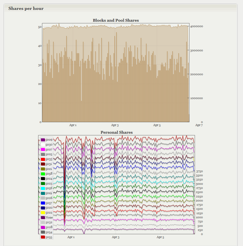Viewport: 243px width, 246px height.
Task: Select the magenta swatch beside 5027
Action: click(x=43, y=150)
